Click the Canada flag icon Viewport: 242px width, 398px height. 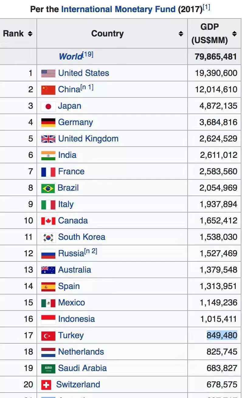(48, 221)
